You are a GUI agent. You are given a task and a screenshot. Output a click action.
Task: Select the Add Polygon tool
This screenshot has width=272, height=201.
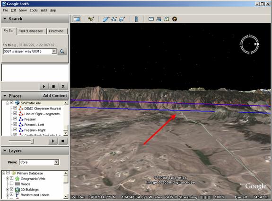point(106,19)
